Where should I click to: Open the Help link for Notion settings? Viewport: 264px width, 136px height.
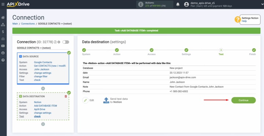point(244,21)
